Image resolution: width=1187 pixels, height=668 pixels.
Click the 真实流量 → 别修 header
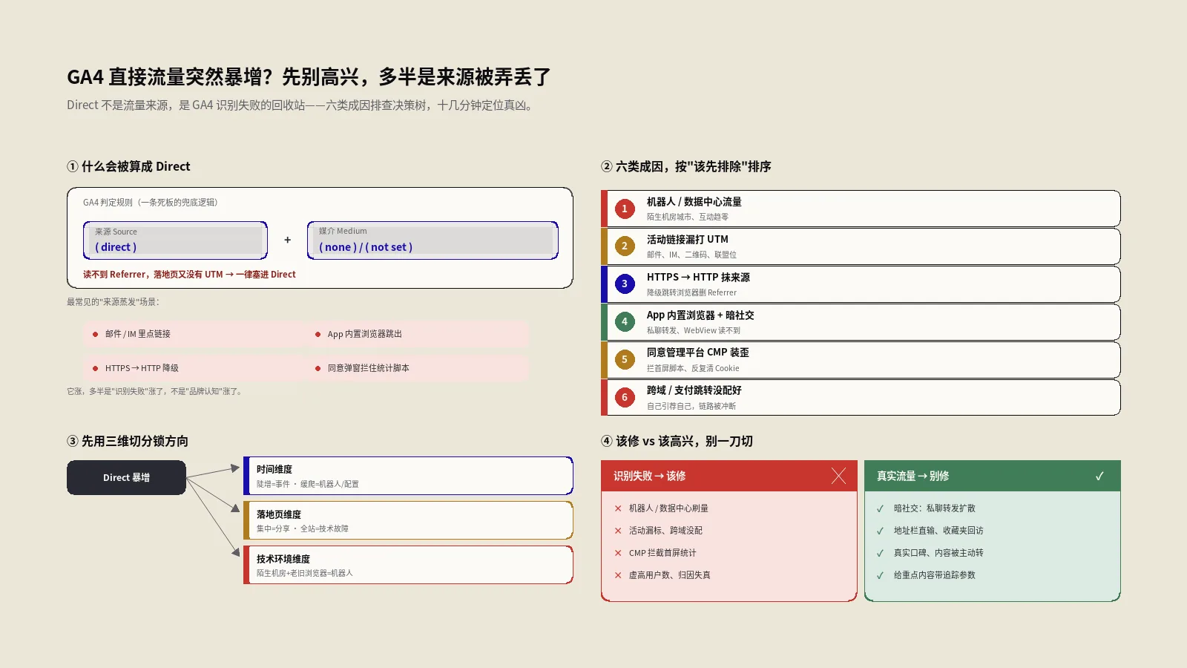pyautogui.click(x=993, y=476)
